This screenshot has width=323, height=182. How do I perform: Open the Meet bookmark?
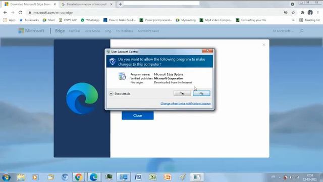[49, 20]
